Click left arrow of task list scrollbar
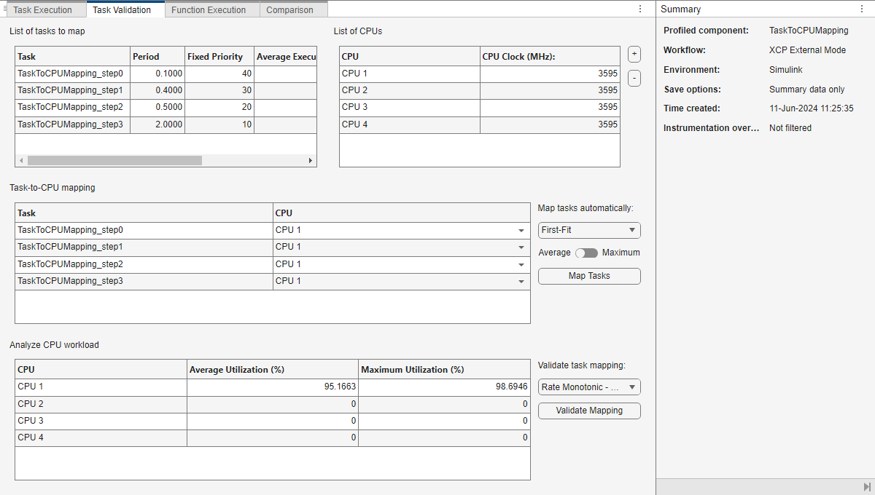Screen dimensions: 875x495 [x=21, y=160]
